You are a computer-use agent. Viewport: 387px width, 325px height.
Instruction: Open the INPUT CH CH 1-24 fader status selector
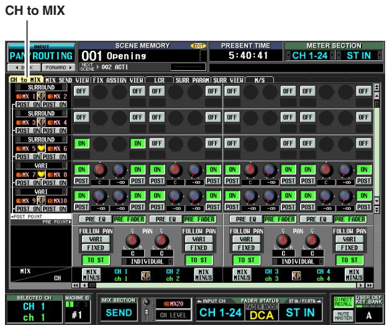tap(221, 313)
